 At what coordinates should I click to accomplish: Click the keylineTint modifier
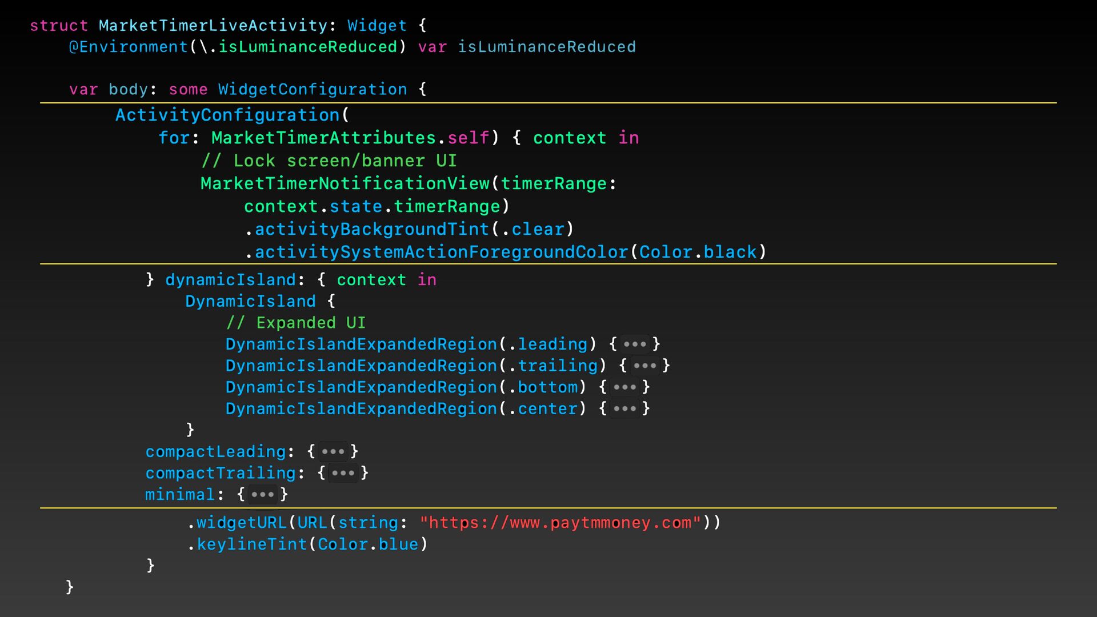point(251,544)
